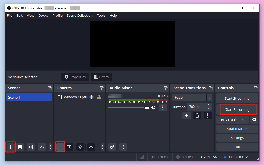Click the Duration 300 ms field
Image resolution: width=264 pixels, height=165 pixels.
click(x=199, y=107)
